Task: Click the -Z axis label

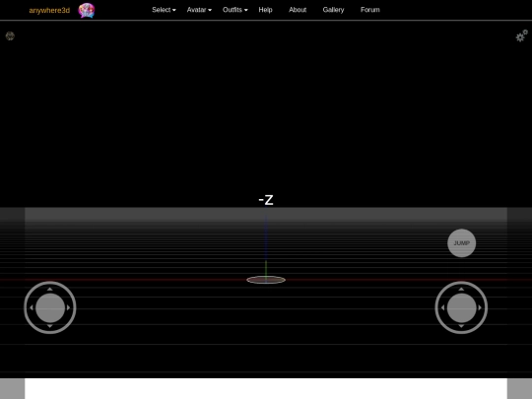Action: click(x=266, y=200)
